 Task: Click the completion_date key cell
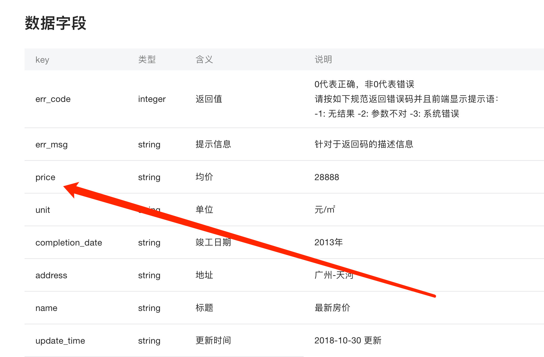click(68, 243)
